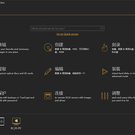Click the 商城 heading
Image resolution: width=135 pixels, height=135 pixels.
point(3,45)
